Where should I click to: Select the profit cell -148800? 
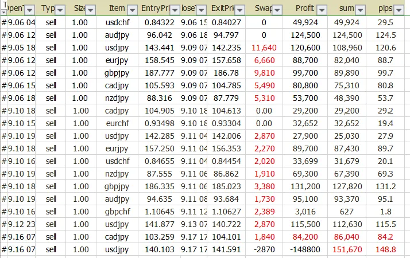point(305,249)
